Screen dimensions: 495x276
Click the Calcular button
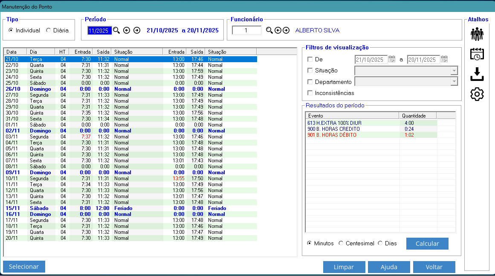pyautogui.click(x=427, y=244)
